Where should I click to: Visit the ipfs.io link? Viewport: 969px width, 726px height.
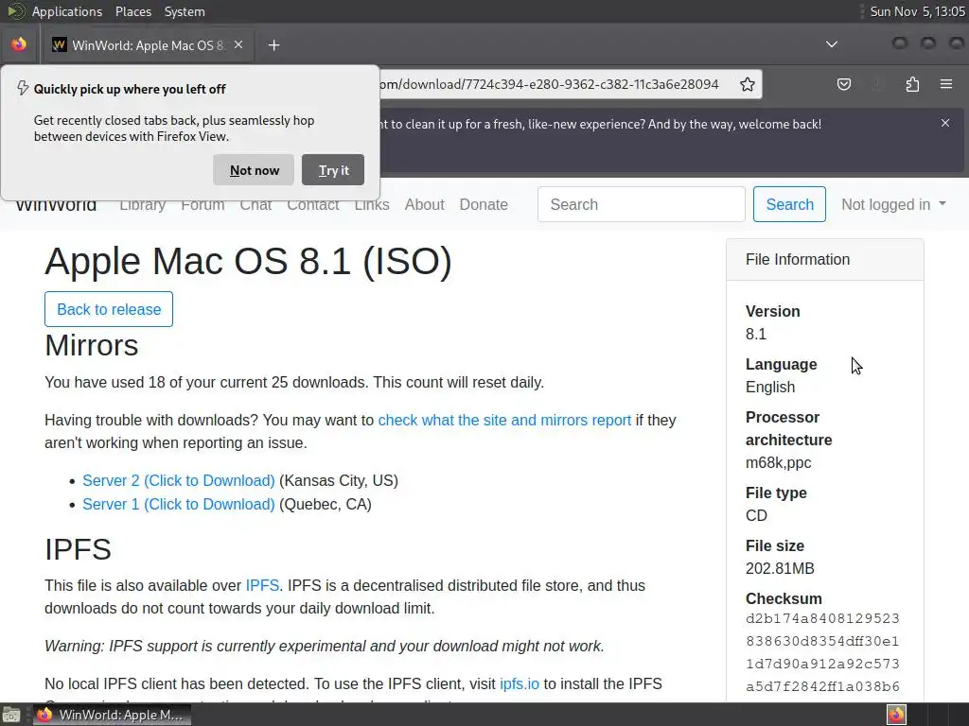click(520, 684)
